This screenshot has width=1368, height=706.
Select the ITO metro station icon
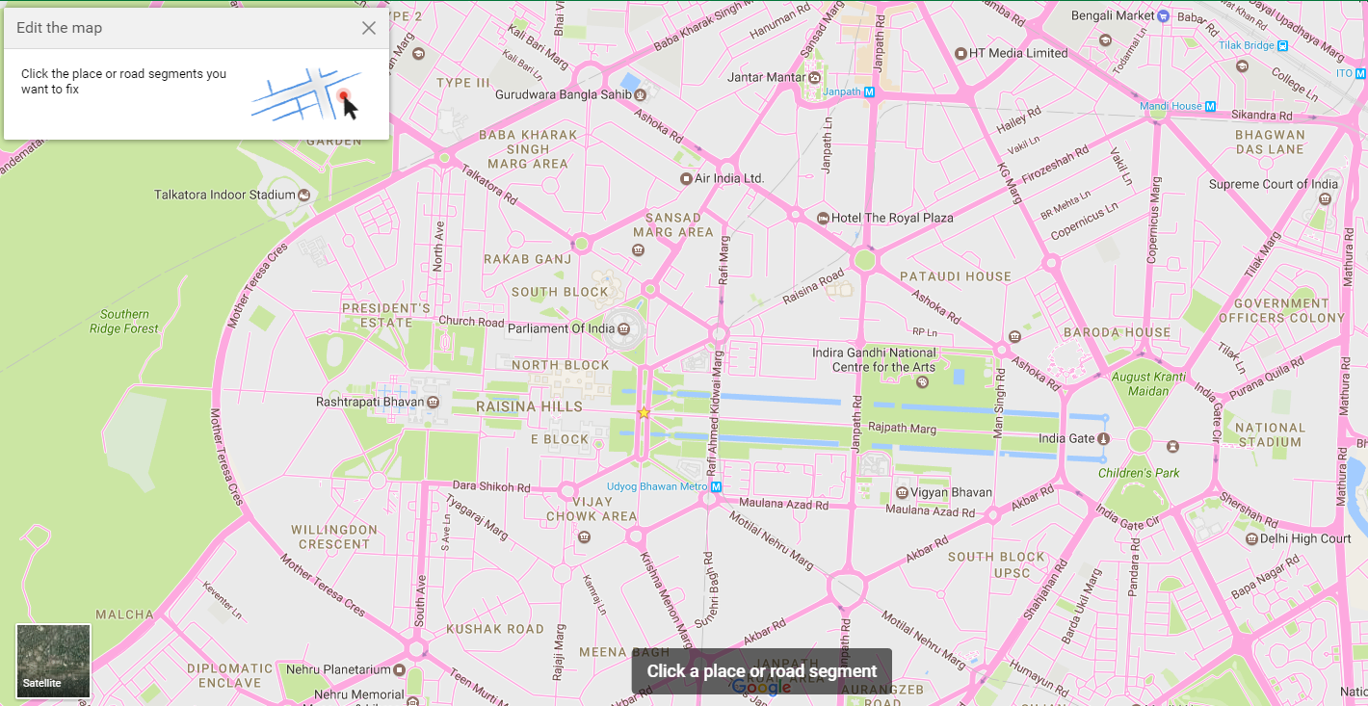(x=1361, y=72)
